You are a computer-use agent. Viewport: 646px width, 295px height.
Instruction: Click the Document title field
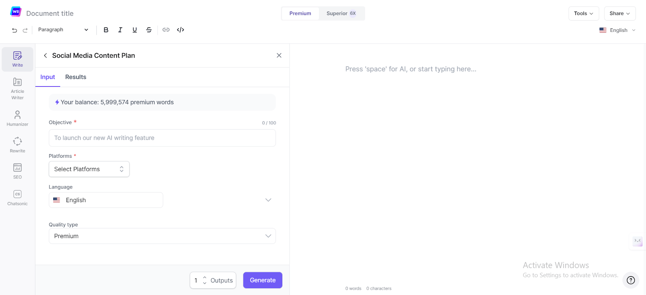click(x=50, y=13)
